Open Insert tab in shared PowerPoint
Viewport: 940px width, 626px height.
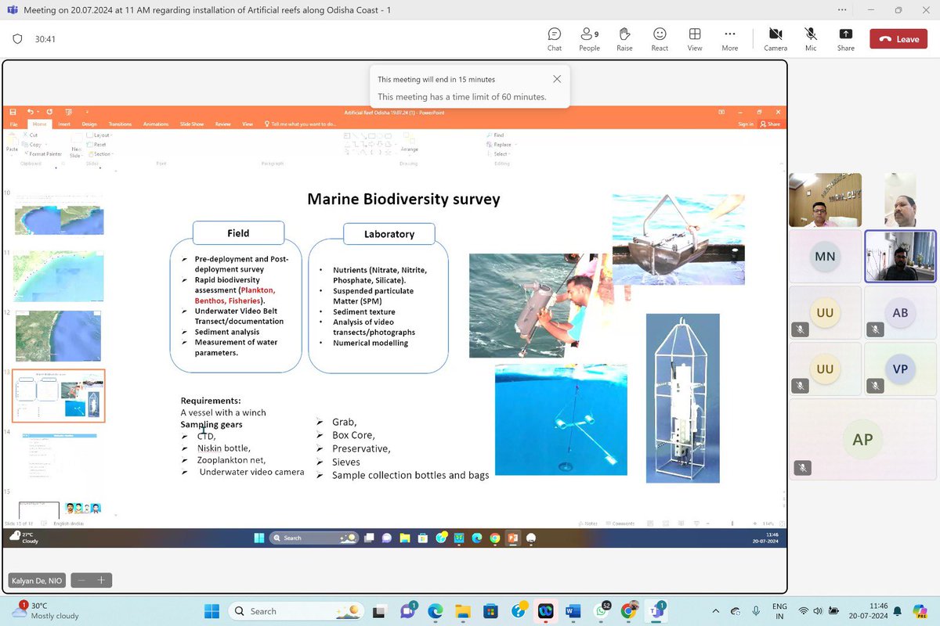64,124
